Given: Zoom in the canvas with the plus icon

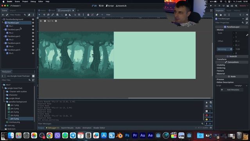Looking at the screenshot, I should pos(56,21).
